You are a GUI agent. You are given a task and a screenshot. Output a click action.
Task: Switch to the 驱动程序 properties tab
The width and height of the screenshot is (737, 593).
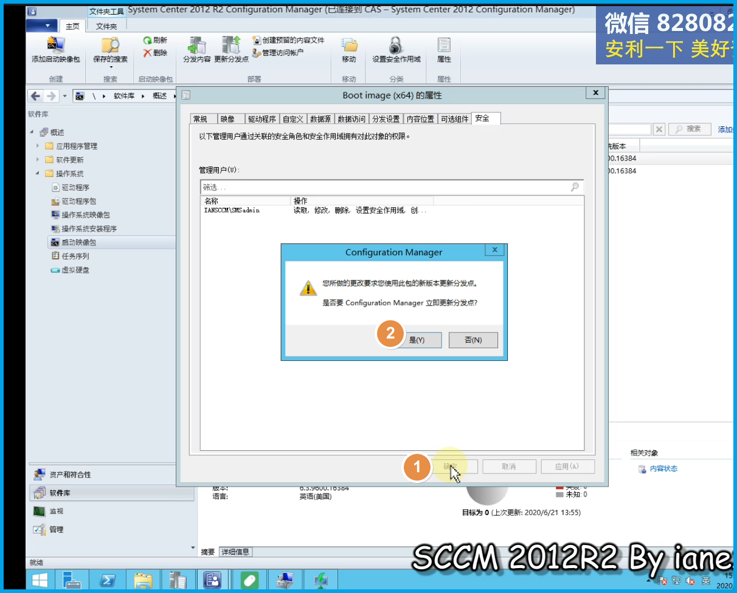click(x=262, y=119)
